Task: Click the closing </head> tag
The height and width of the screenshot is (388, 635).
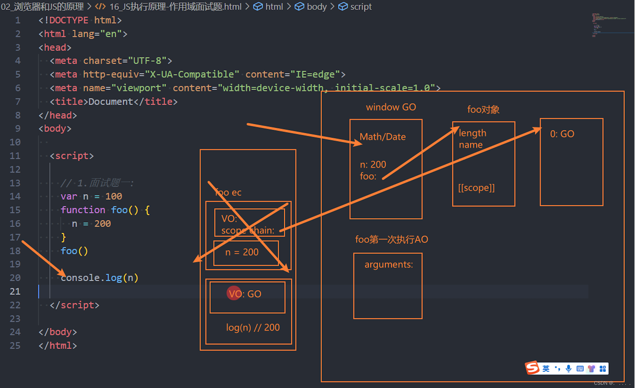Action: tap(58, 115)
